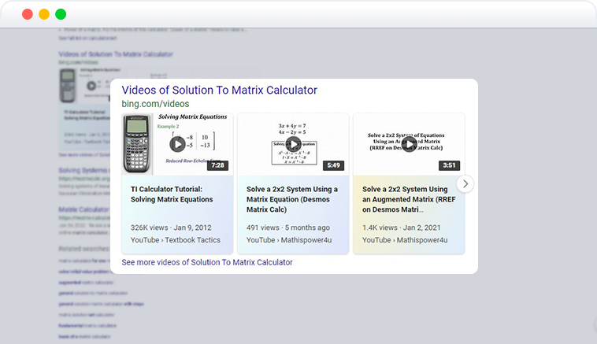Image resolution: width=597 pixels, height=344 pixels.
Task: Open TI Calculator Tutorial: Solving Matrix Equations title
Action: (x=172, y=194)
